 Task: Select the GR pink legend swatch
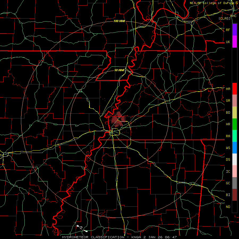pyautogui.click(x=234, y=101)
